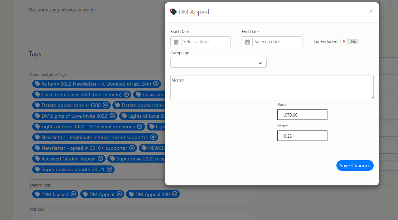Open Newsletter legitimate interest recent supporter tag
Viewport: 398px width, 220px height.
[x=95, y=137]
